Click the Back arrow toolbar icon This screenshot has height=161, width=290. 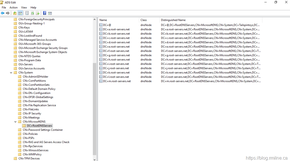pyautogui.click(x=3, y=13)
